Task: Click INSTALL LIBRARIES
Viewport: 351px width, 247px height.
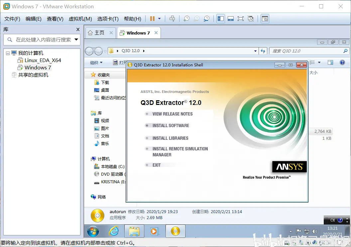Action: coord(171,138)
